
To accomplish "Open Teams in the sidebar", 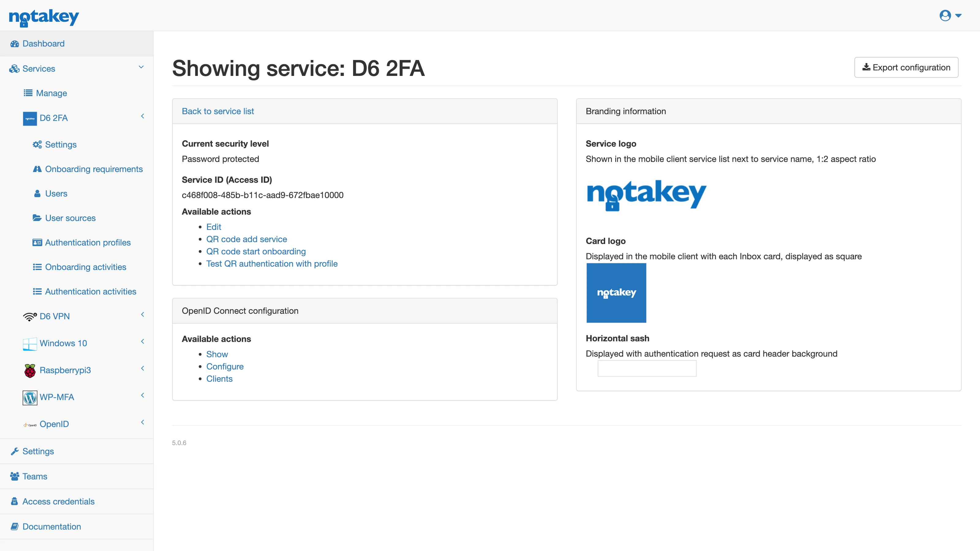I will (x=77, y=477).
